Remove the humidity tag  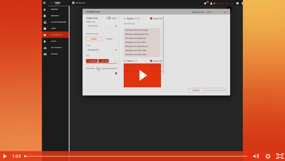pyautogui.click(x=88, y=61)
